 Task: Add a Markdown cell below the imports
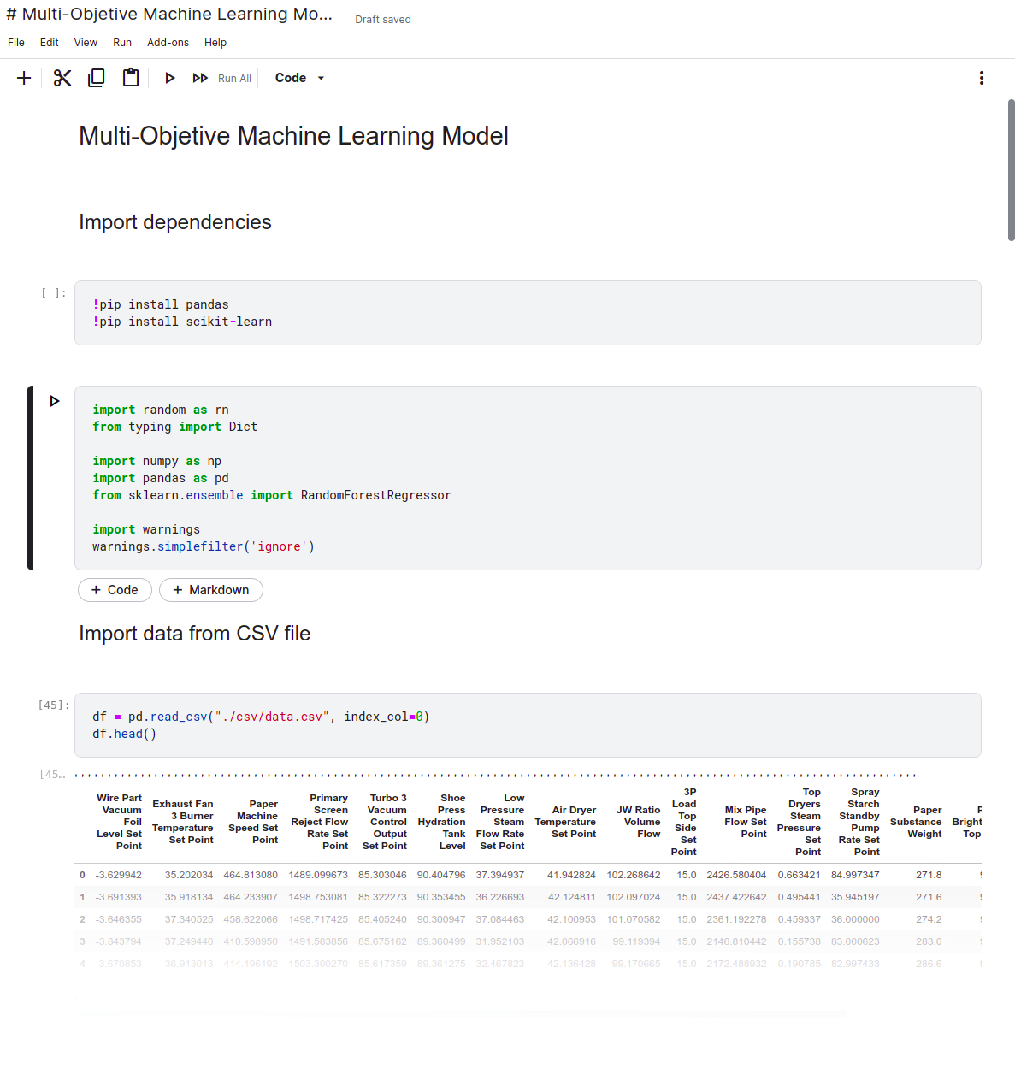210,590
